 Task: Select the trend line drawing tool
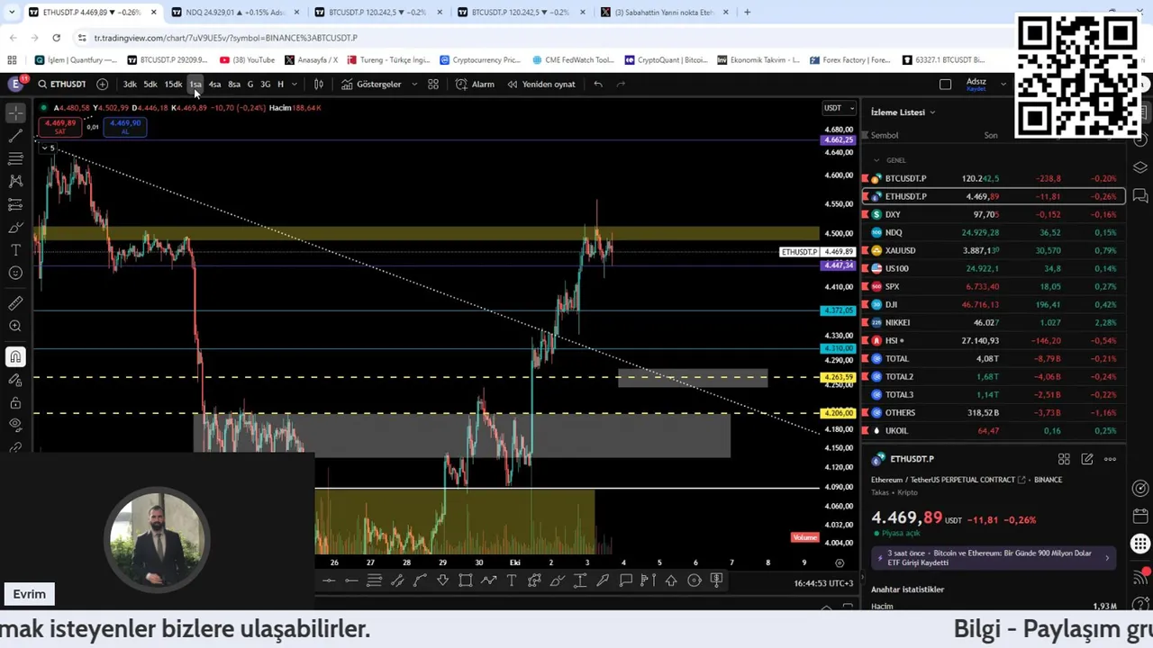tap(15, 136)
